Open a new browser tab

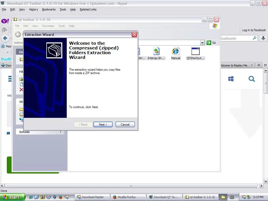click(x=259, y=65)
